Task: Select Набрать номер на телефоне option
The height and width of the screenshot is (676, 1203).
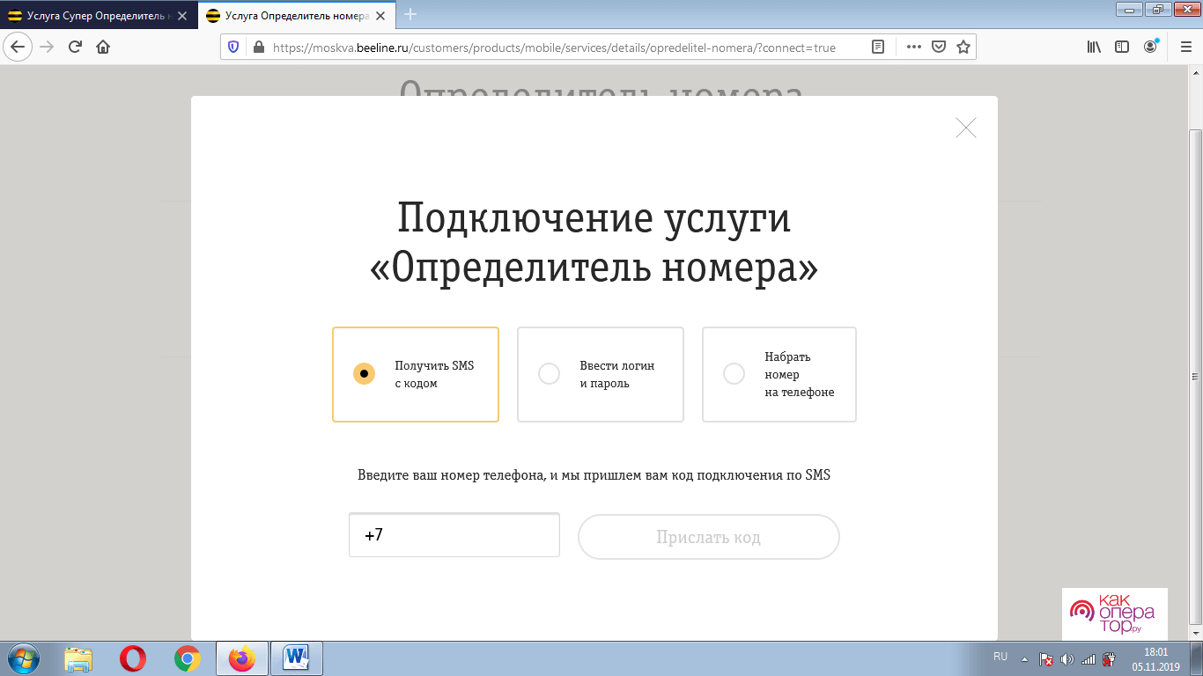Action: click(779, 375)
